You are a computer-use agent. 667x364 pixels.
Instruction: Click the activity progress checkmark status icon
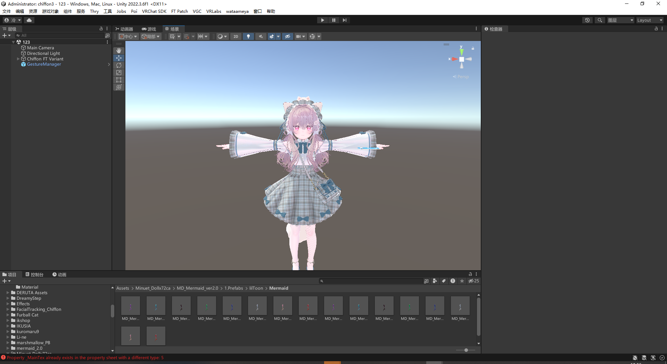(662, 358)
